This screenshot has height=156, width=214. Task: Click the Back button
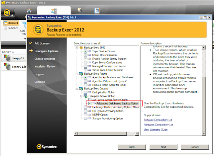(132, 147)
